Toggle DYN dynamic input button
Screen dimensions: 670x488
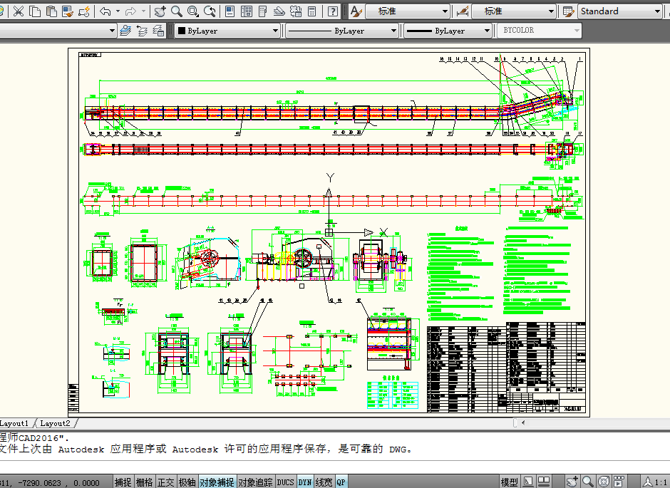coord(304,482)
